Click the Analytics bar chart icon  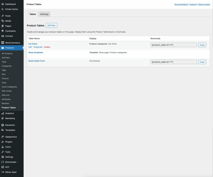tap(3, 113)
